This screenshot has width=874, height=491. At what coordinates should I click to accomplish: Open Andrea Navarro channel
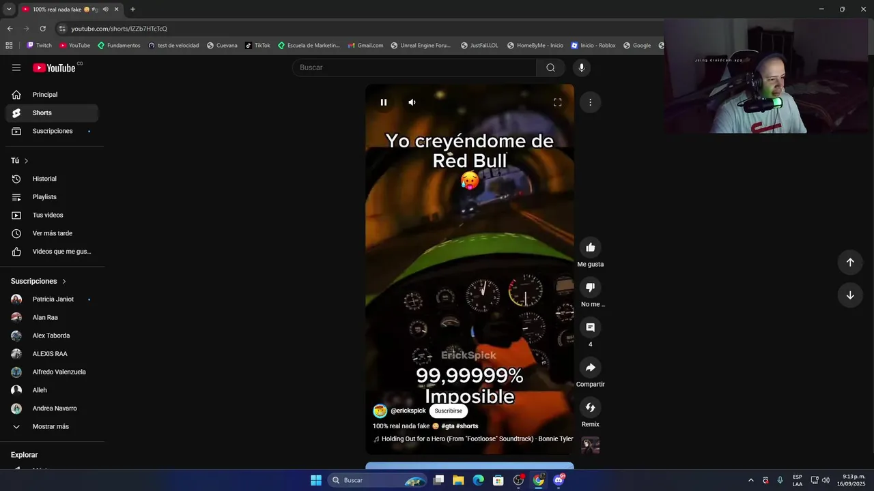point(52,408)
